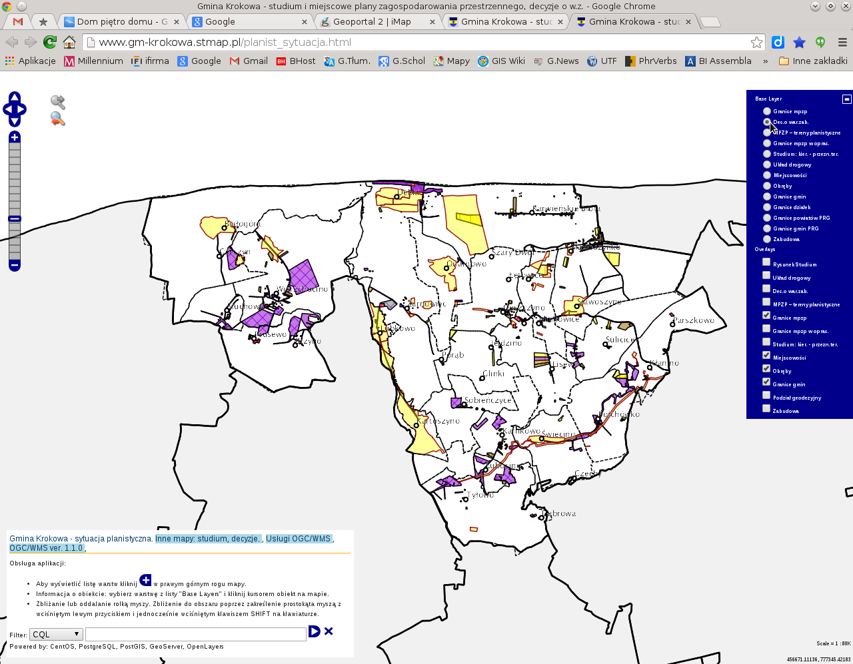Open the pinned Gmail tab

[18, 21]
